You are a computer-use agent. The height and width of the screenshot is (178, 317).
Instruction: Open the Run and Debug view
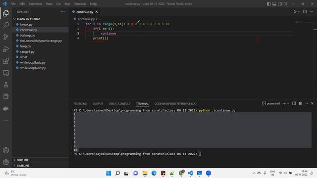[6, 49]
